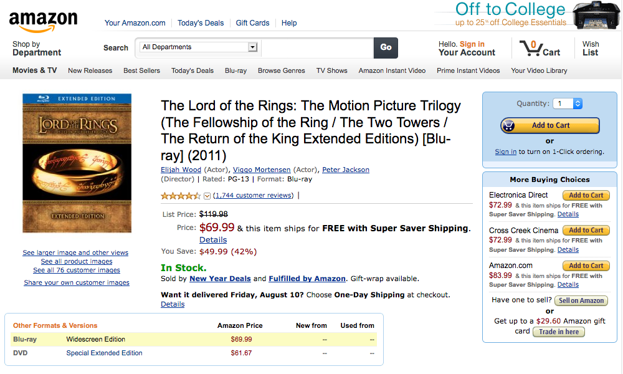
Task: Click the Trade in here button
Action: point(558,332)
